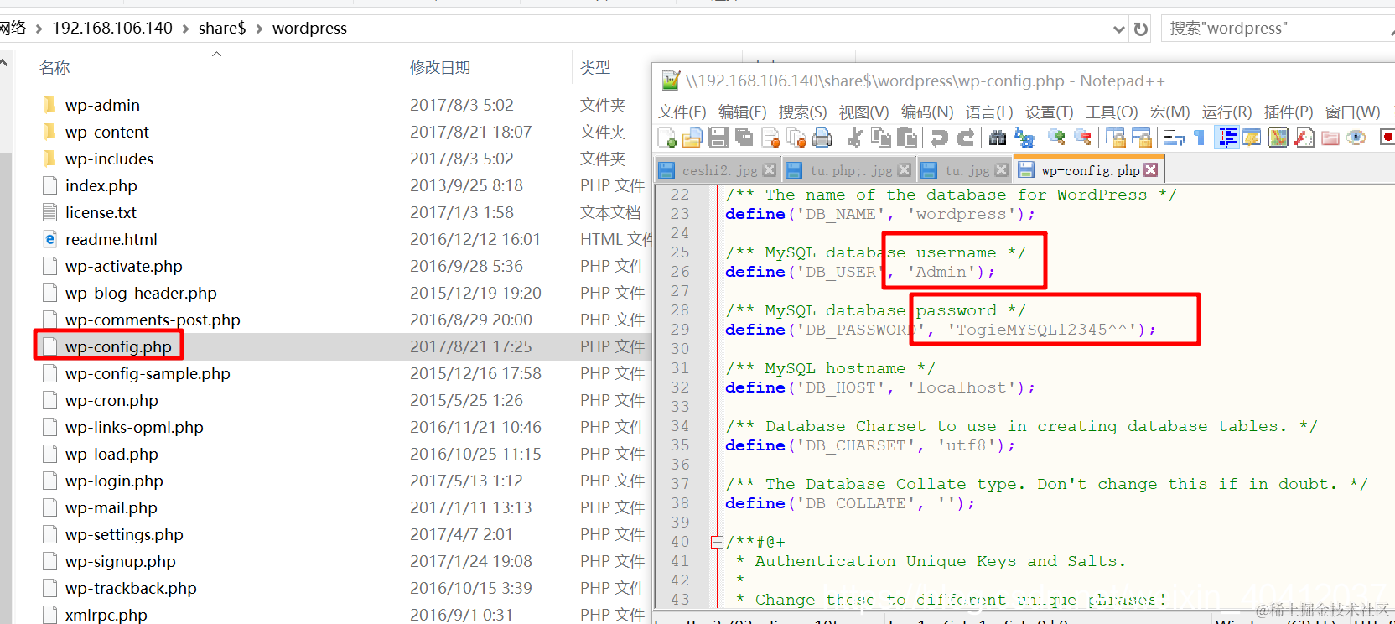Click the Print icon in Notepad++
1395x624 pixels.
(x=822, y=138)
